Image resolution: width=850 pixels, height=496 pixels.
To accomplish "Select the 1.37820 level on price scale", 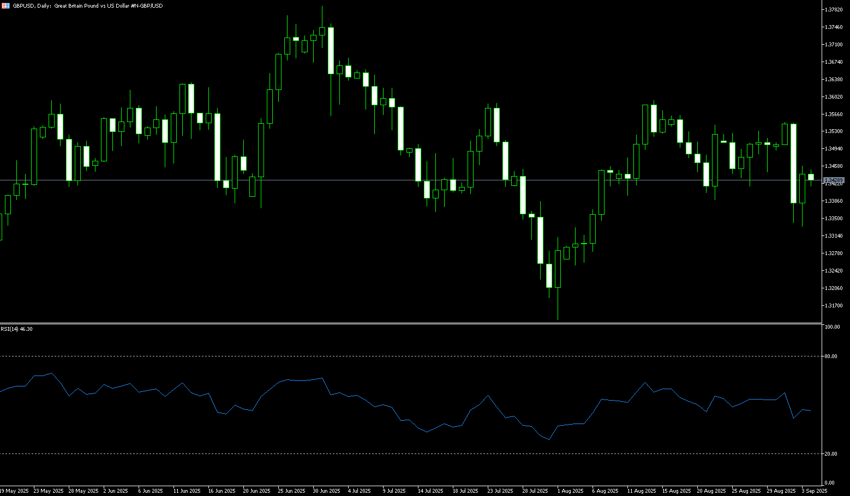I will 834,10.
